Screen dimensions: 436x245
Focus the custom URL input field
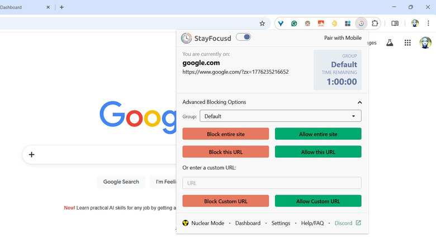click(272, 183)
